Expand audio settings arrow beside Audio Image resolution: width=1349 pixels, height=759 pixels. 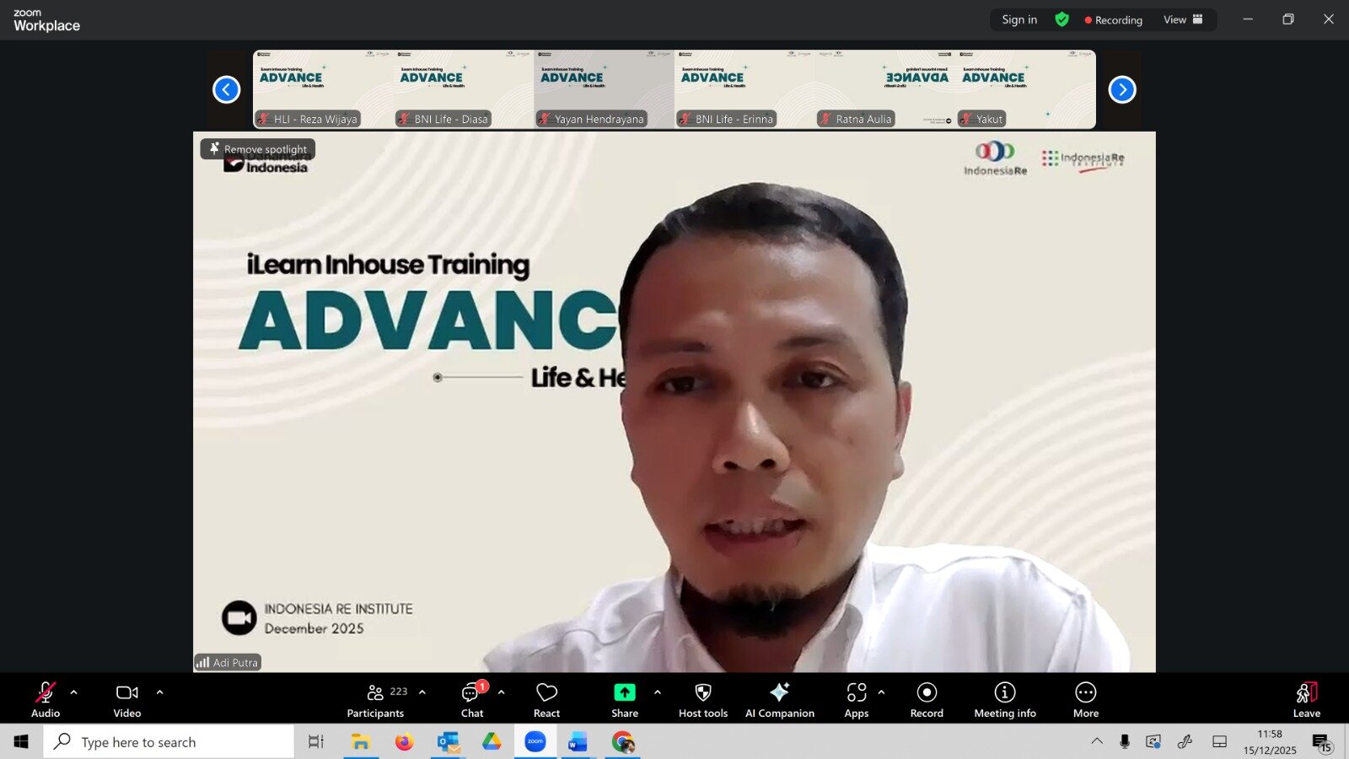(74, 692)
